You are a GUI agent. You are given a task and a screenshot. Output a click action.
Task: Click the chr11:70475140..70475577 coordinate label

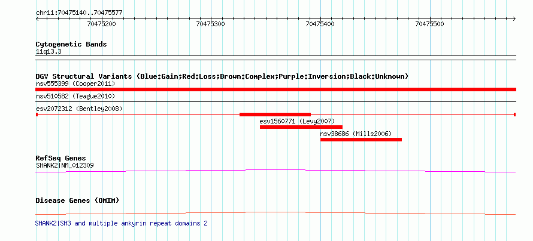(79, 13)
